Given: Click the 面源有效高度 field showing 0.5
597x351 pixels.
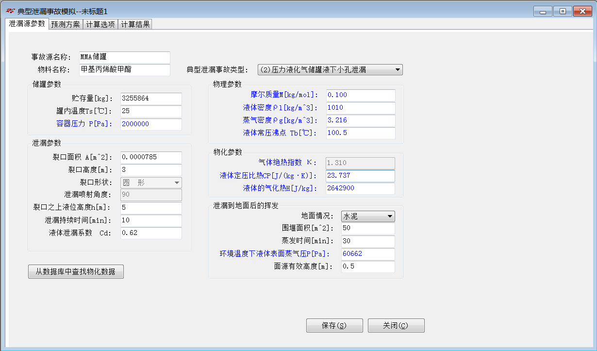Looking at the screenshot, I should (x=368, y=267).
